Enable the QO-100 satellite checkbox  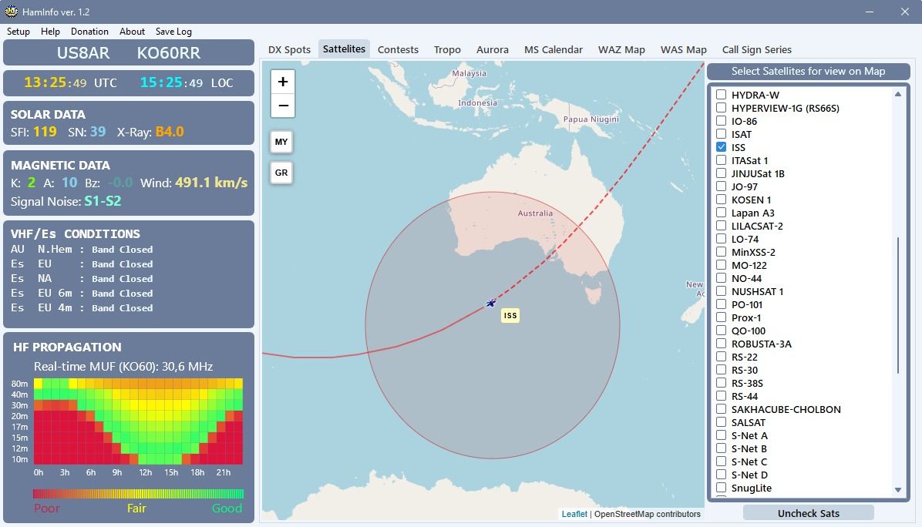[x=722, y=331]
